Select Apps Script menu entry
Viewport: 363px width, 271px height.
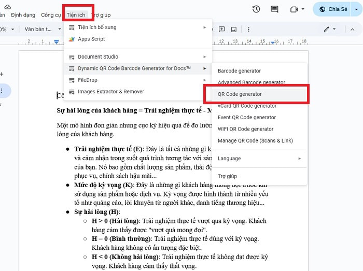point(138,39)
